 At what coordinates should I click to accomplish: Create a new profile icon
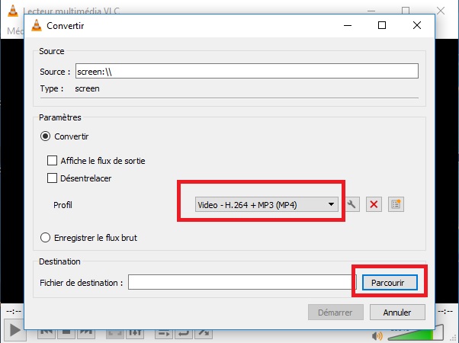[396, 204]
